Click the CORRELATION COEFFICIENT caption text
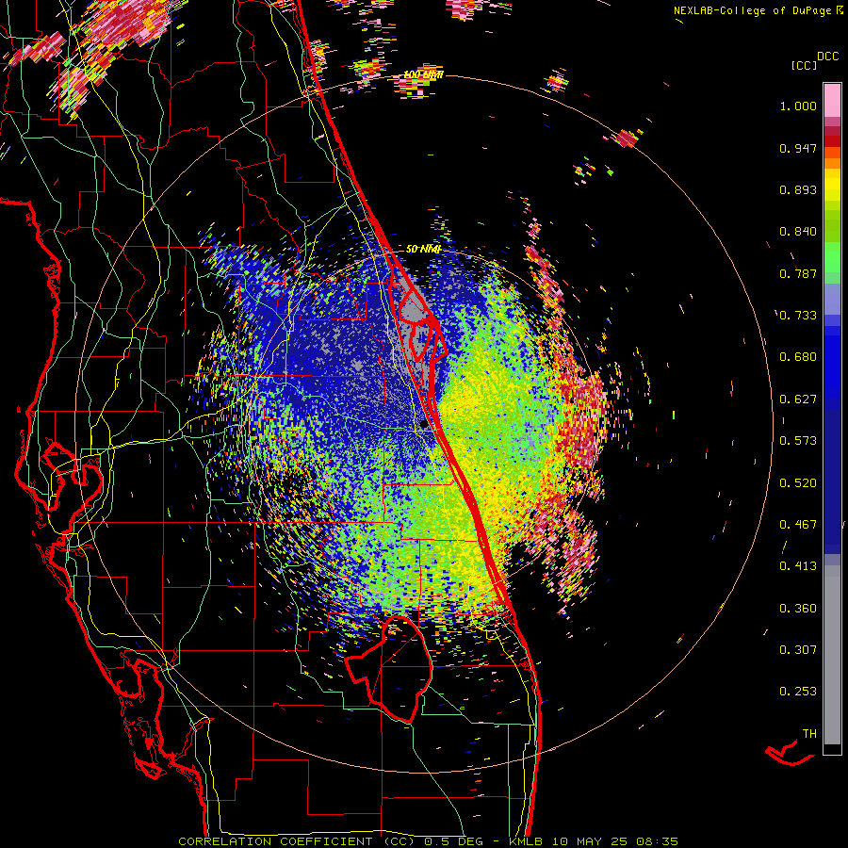The height and width of the screenshot is (848, 848). 275,841
